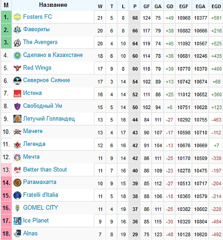This screenshot has height=240, width=223.
Task: Open the GOMEL CITY team link
Action: (41, 208)
